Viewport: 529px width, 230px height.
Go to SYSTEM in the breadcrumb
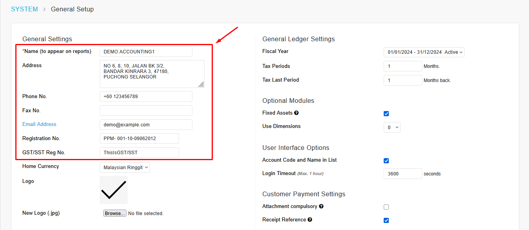(x=24, y=9)
